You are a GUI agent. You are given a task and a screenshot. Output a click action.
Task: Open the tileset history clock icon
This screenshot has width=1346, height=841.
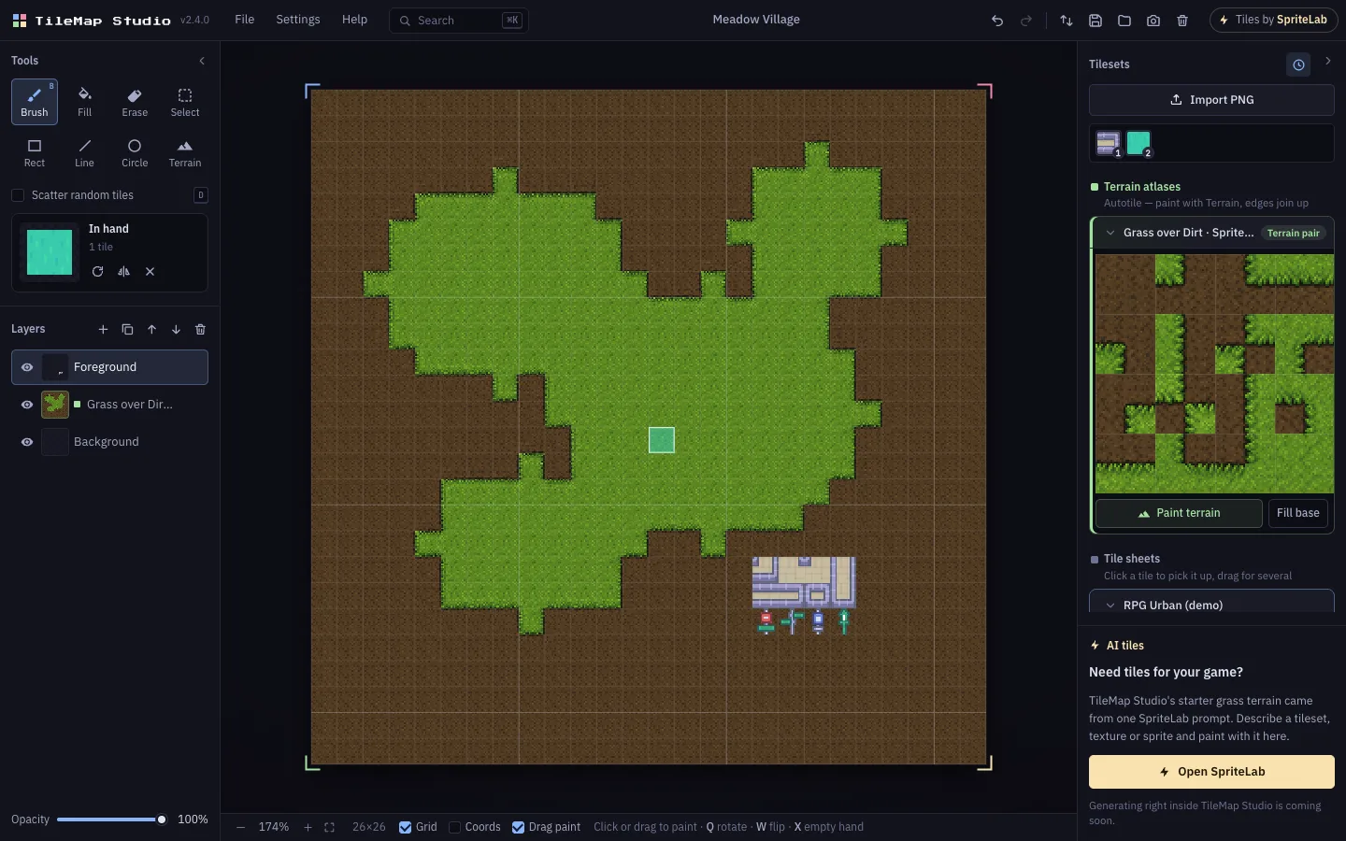1298,64
